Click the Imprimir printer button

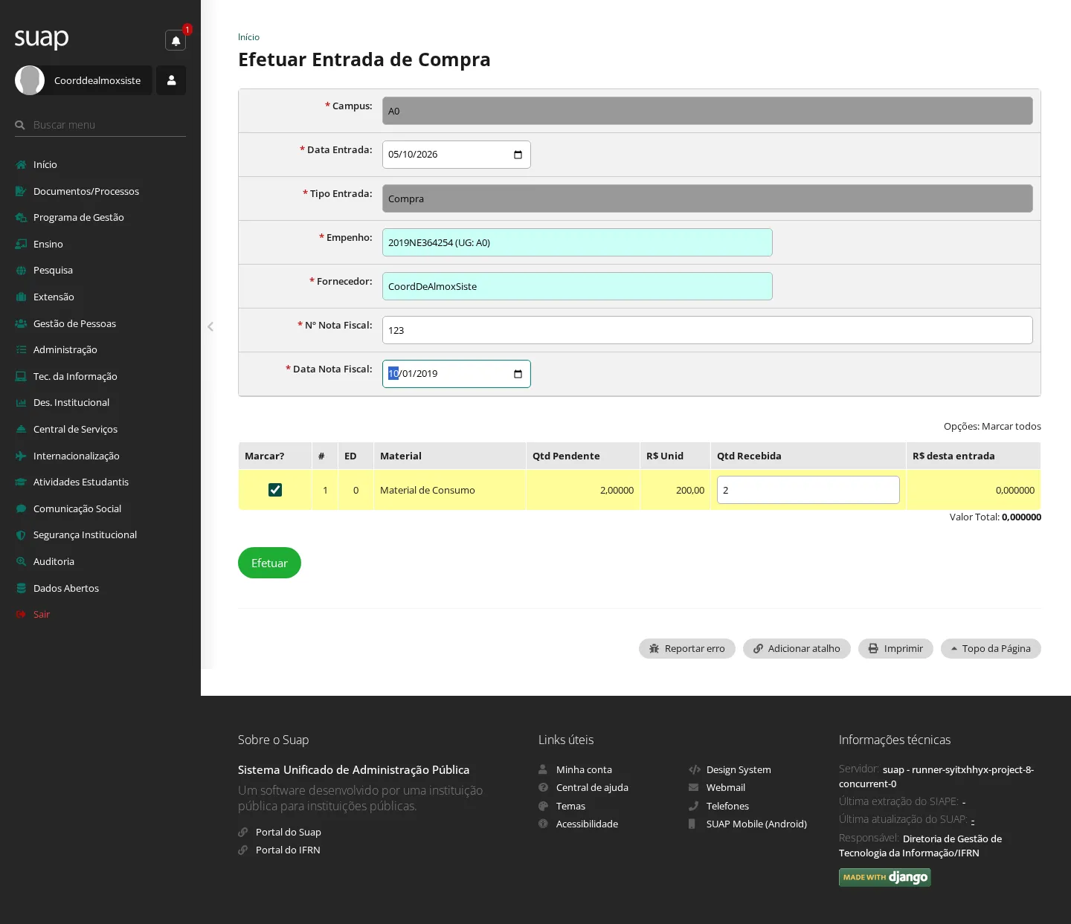(895, 648)
